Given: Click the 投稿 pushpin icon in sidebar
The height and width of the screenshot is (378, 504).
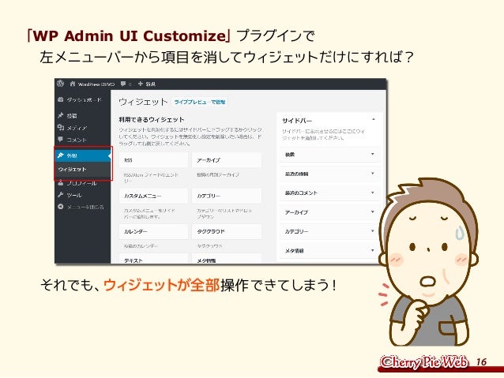Looking at the screenshot, I should click(x=60, y=115).
